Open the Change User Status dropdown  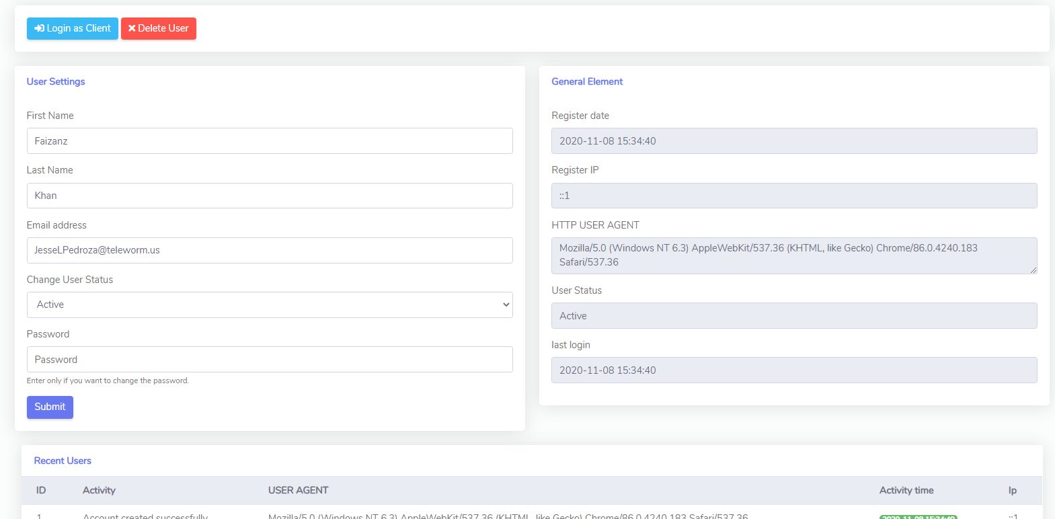tap(270, 305)
